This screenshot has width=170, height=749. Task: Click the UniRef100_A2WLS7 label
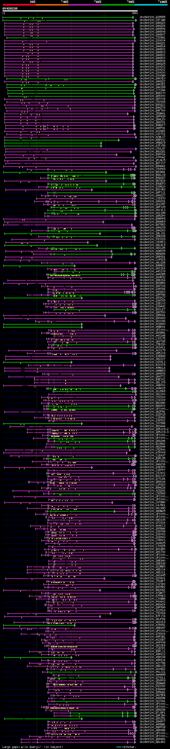152,137
